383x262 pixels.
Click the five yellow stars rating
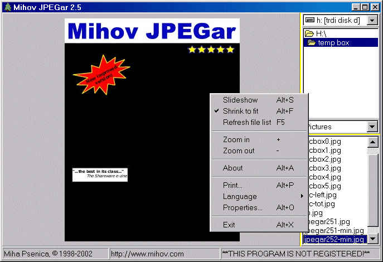pyautogui.click(x=211, y=50)
